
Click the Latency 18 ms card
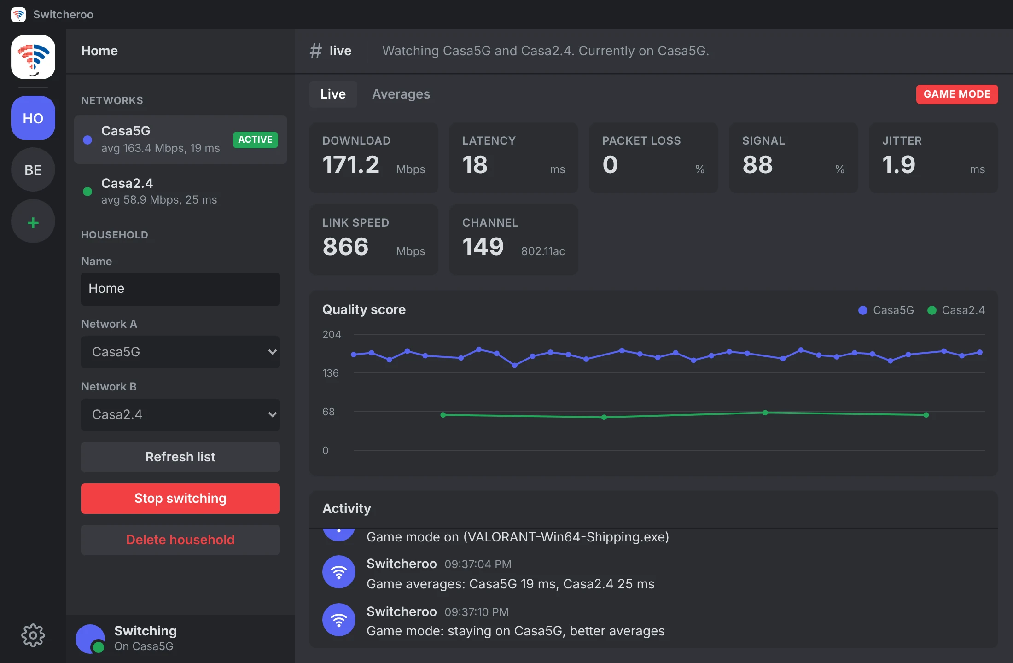point(514,158)
